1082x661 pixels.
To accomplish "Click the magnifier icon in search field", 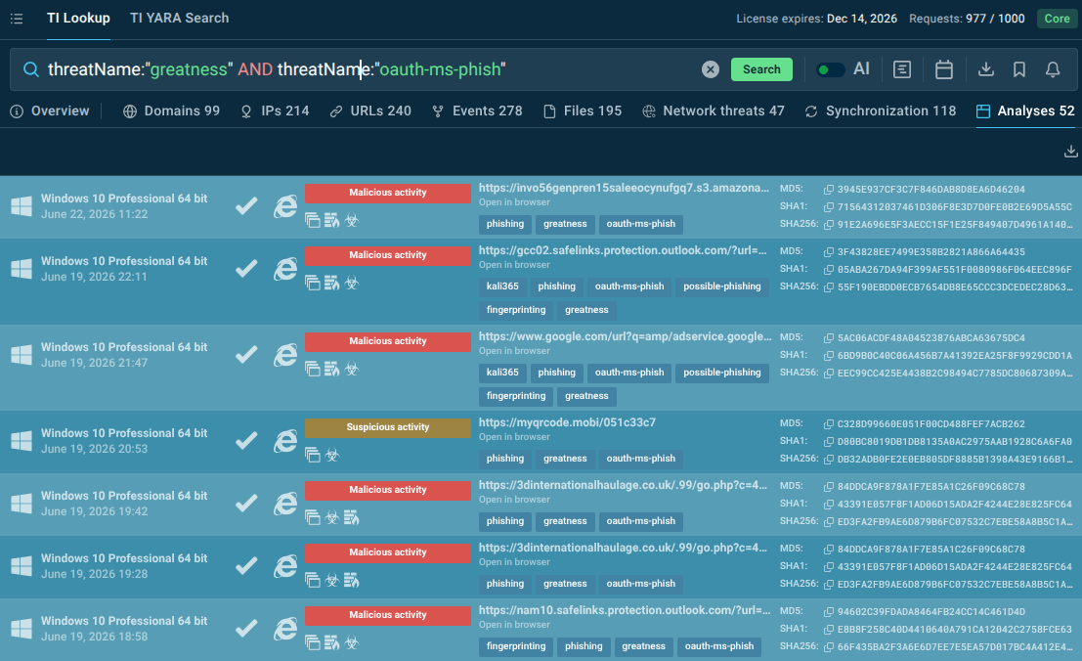I will pyautogui.click(x=31, y=69).
